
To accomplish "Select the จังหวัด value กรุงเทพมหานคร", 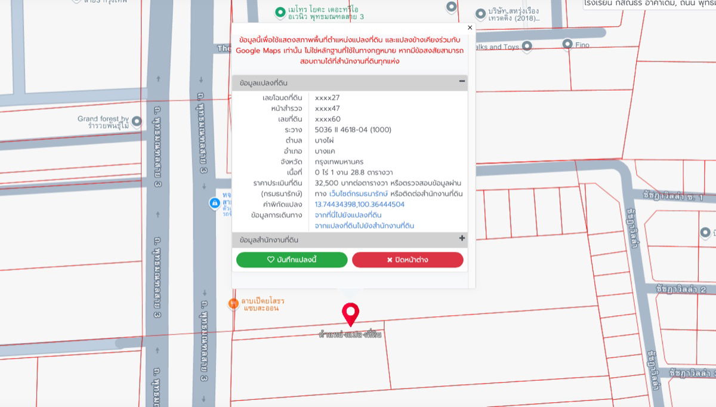I will pos(338,162).
